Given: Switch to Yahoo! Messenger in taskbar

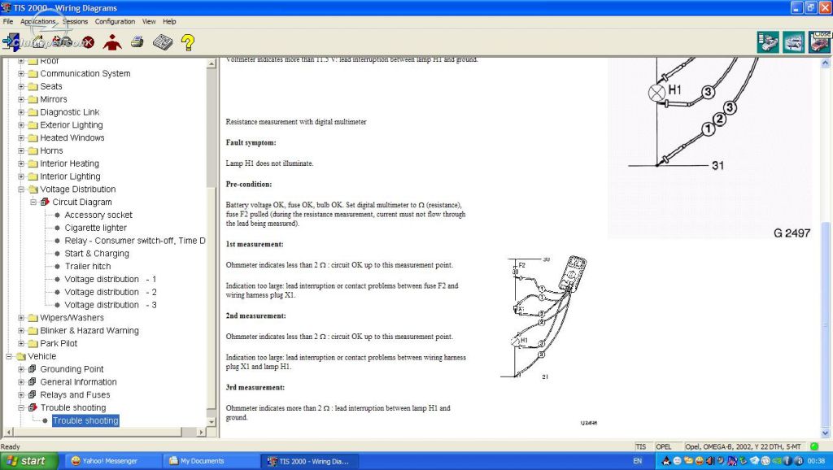Looking at the screenshot, I should [x=112, y=461].
